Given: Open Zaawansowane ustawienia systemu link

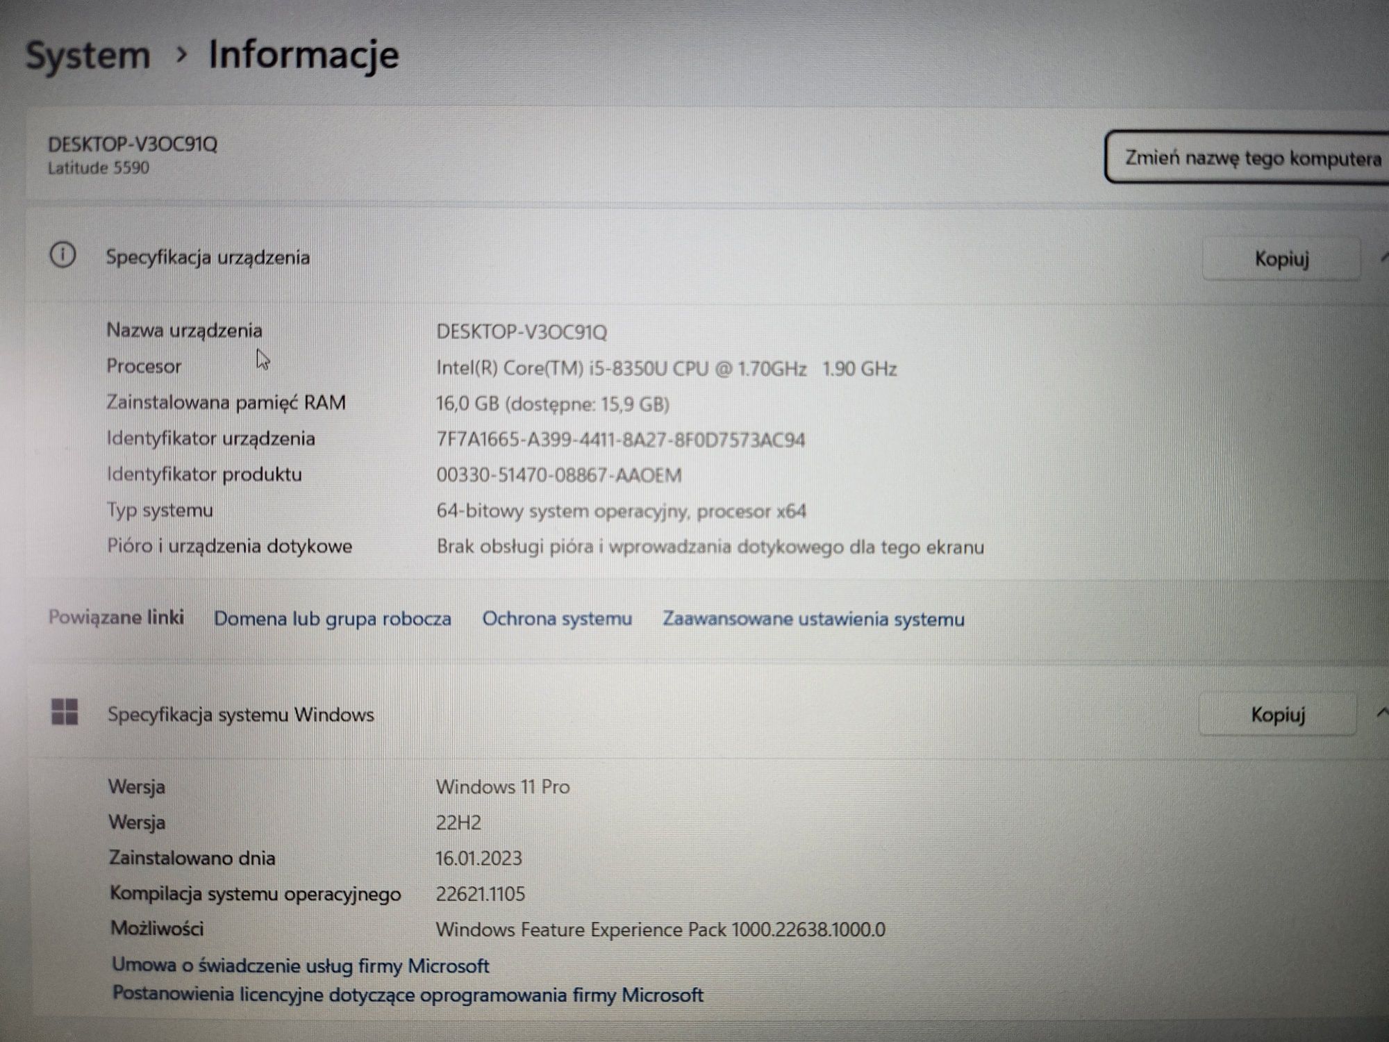Looking at the screenshot, I should click(x=813, y=618).
